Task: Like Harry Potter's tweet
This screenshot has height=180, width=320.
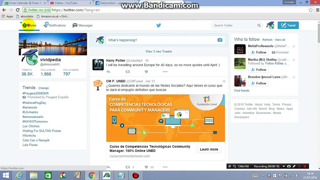Action: coord(146,72)
